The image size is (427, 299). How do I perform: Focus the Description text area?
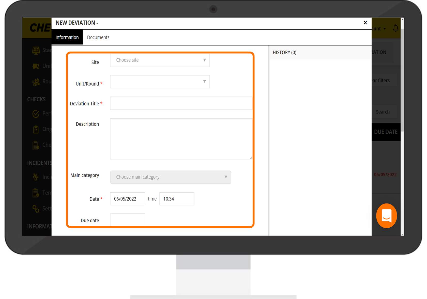[181, 139]
